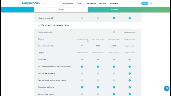Click the Конструктор скидок label
This screenshot has height=96, width=171.
coord(46,94)
